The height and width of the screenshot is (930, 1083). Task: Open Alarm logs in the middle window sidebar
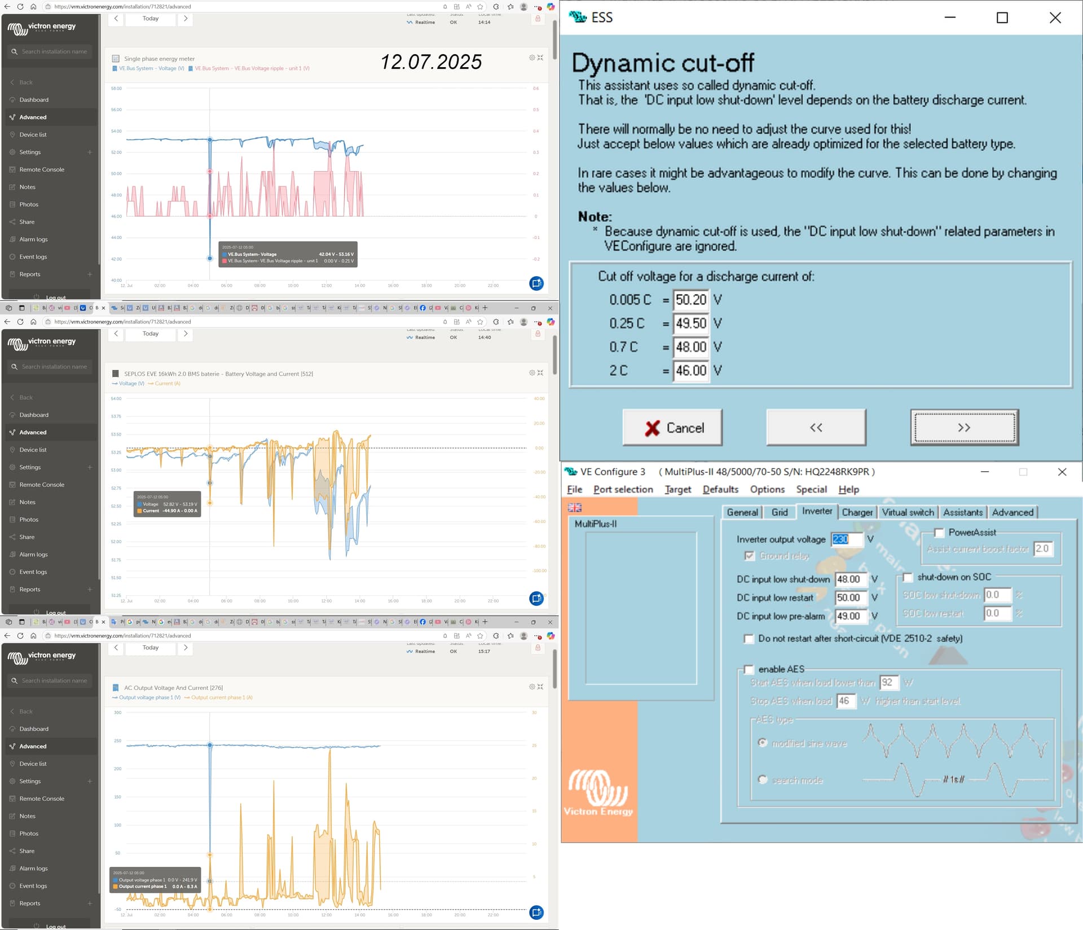pyautogui.click(x=34, y=555)
